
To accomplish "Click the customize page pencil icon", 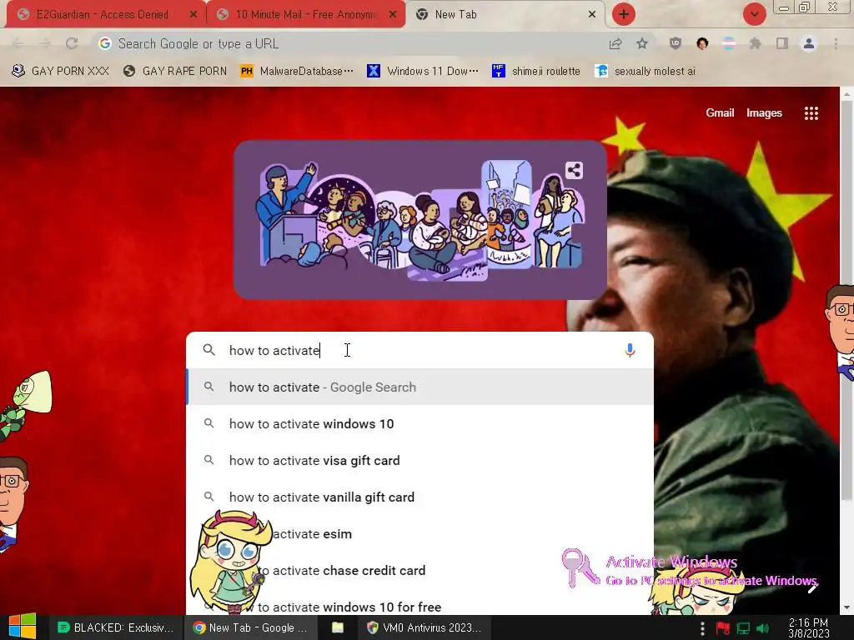I will click(x=812, y=587).
